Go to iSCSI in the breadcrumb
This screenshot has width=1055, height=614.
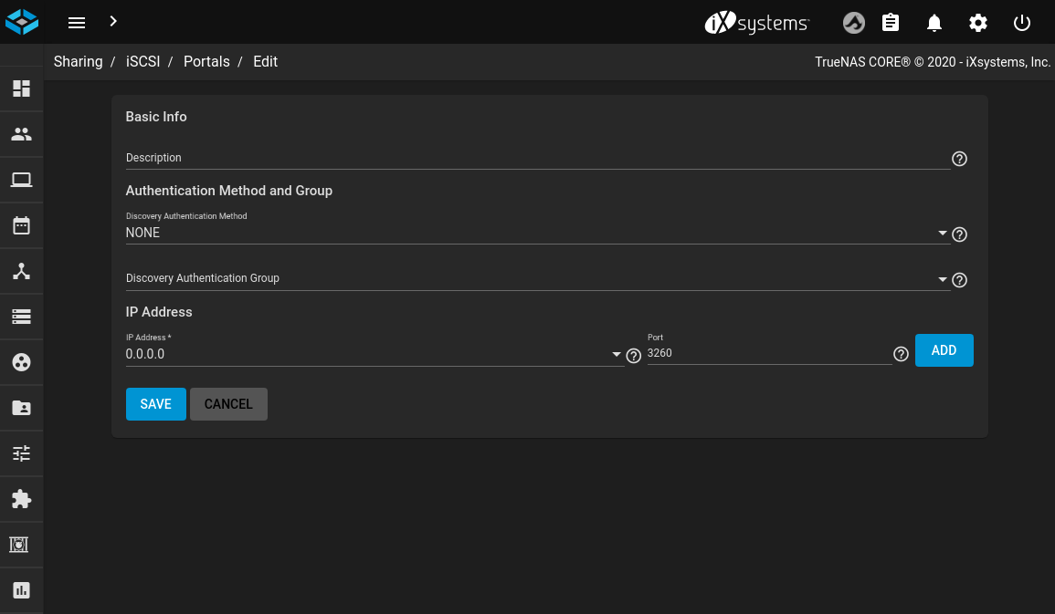[x=142, y=62]
